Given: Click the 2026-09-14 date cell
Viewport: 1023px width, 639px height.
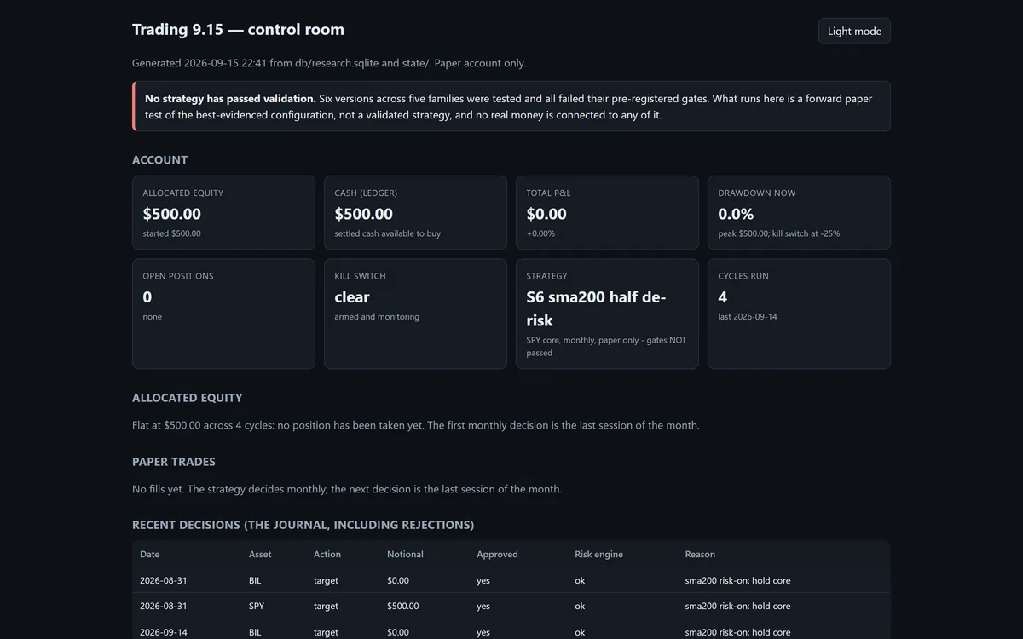Looking at the screenshot, I should click(x=163, y=632).
